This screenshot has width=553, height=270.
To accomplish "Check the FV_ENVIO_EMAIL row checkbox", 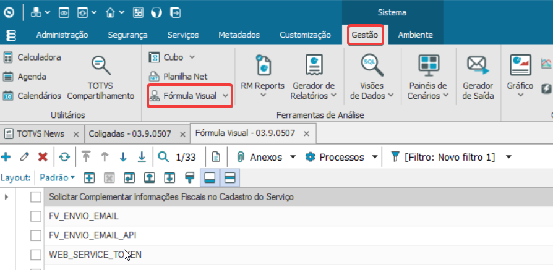I will pyautogui.click(x=36, y=216).
